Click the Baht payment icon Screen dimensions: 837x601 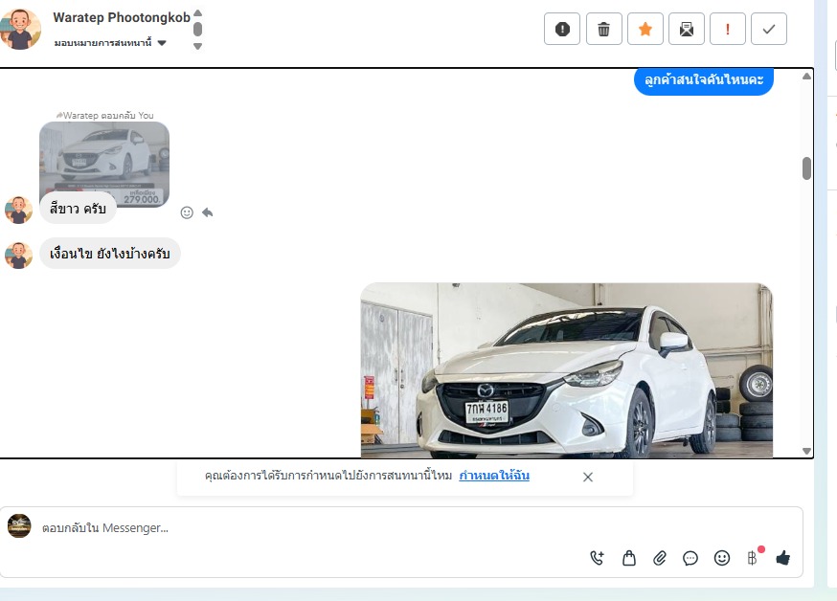pyautogui.click(x=753, y=558)
